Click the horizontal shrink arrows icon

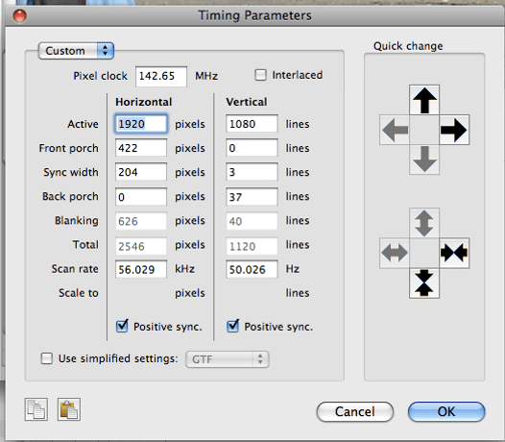pos(454,253)
